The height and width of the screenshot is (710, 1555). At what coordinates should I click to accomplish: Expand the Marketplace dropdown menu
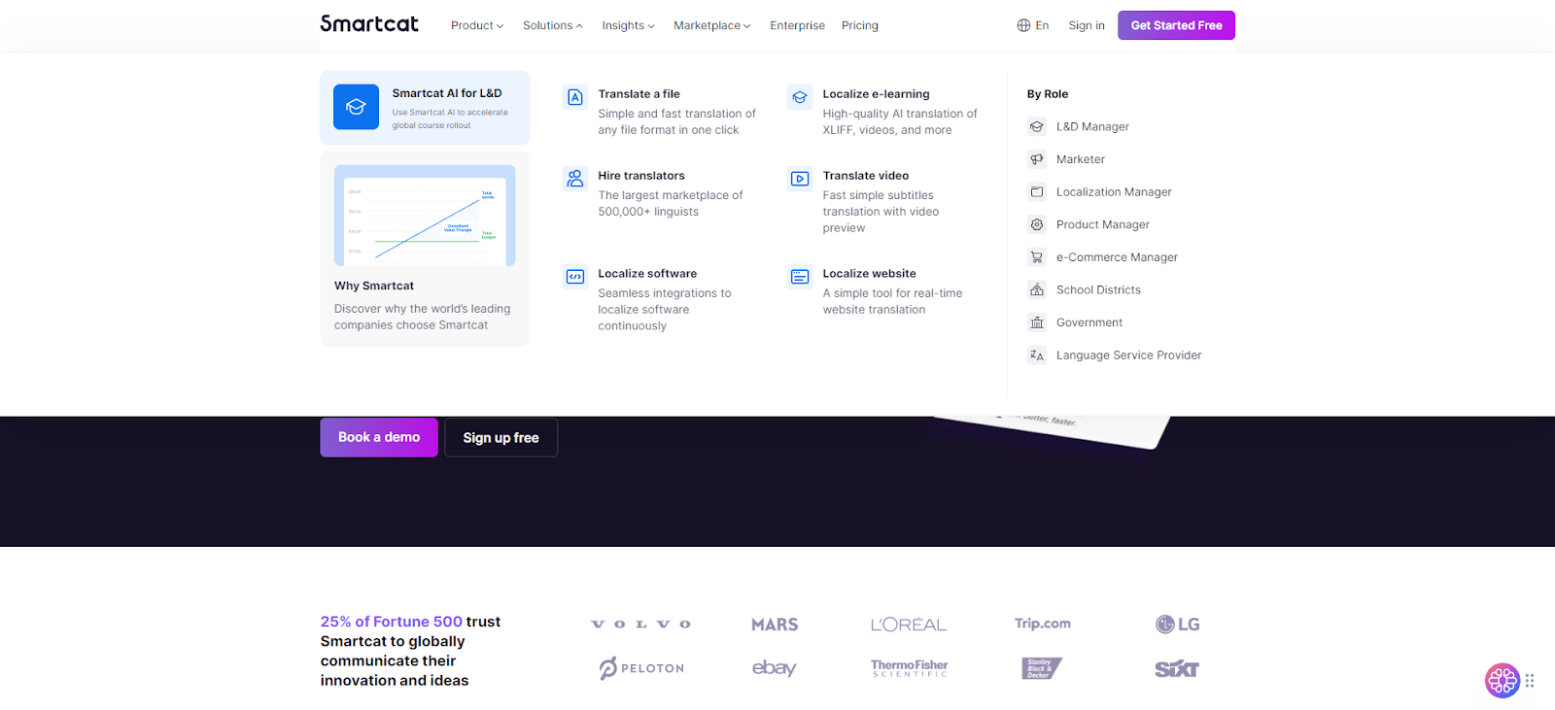click(x=711, y=25)
